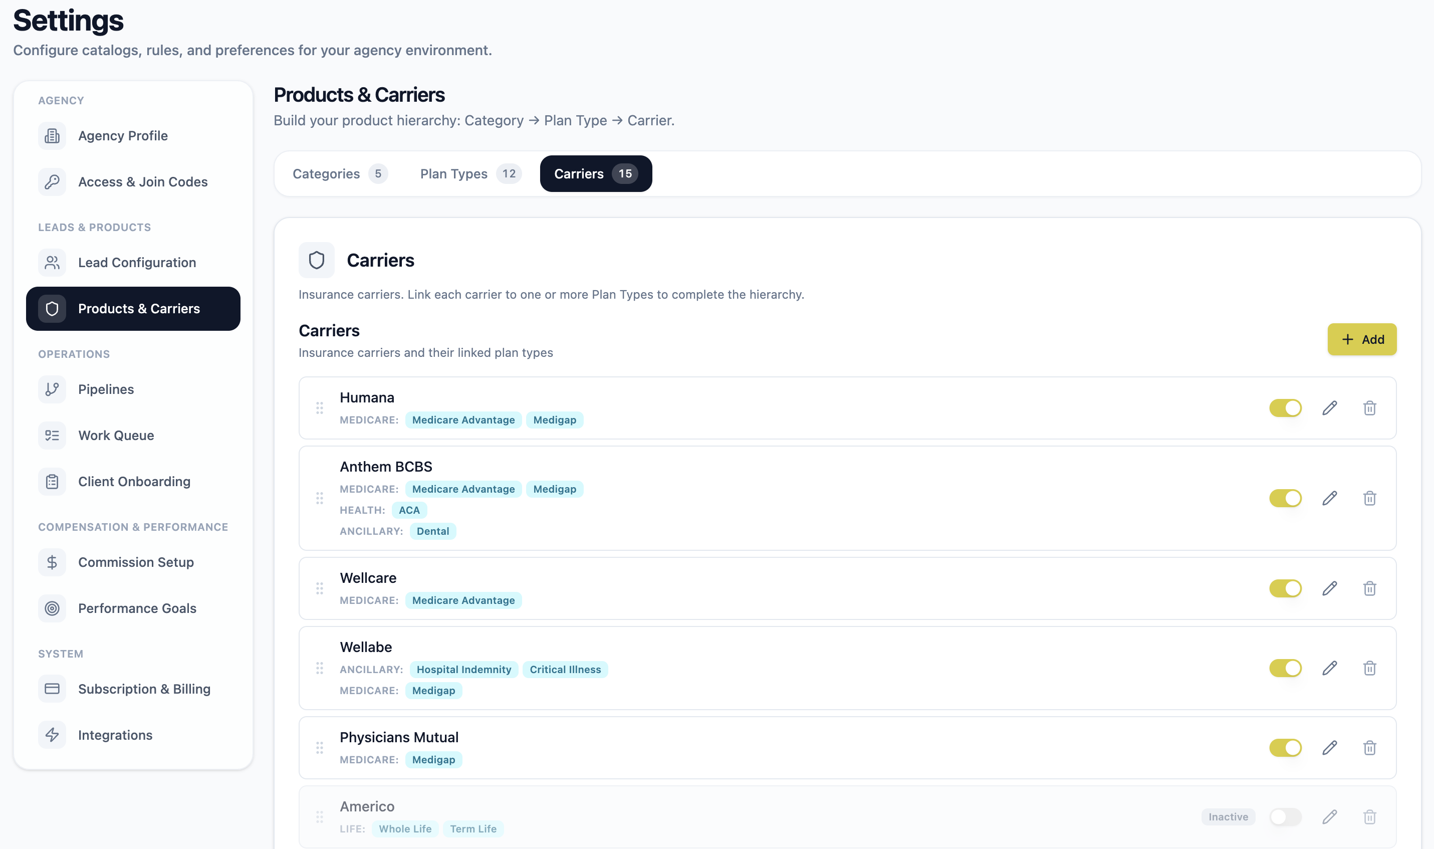This screenshot has width=1434, height=849.
Task: Disable the Anthem BCBS toggle
Action: click(1285, 498)
